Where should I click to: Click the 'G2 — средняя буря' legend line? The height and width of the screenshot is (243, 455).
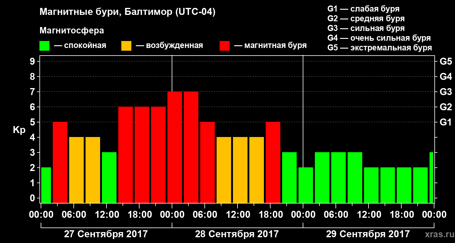click(366, 19)
